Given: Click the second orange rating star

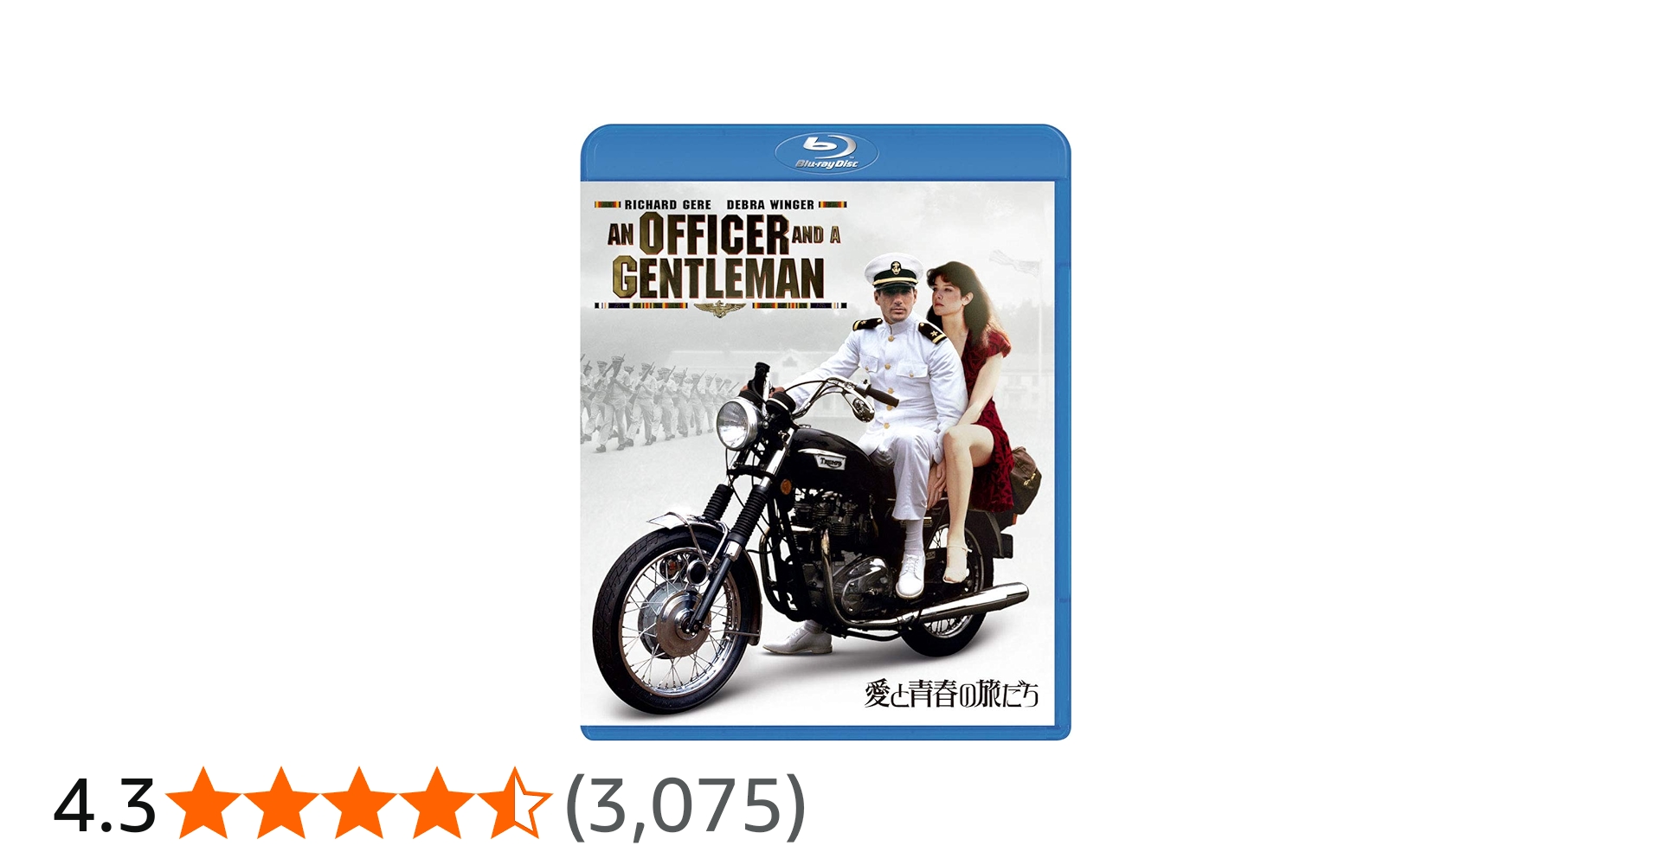Looking at the screenshot, I should [281, 803].
